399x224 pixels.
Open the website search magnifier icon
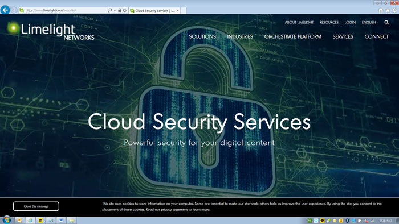[x=386, y=22]
